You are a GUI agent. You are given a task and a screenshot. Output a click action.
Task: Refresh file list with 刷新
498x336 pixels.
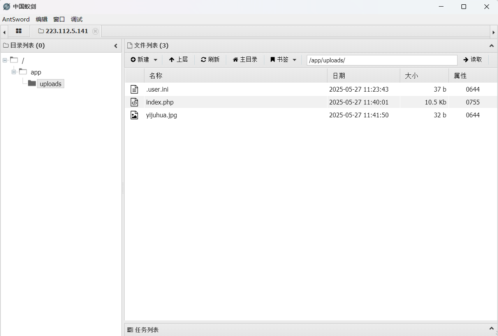[210, 60]
